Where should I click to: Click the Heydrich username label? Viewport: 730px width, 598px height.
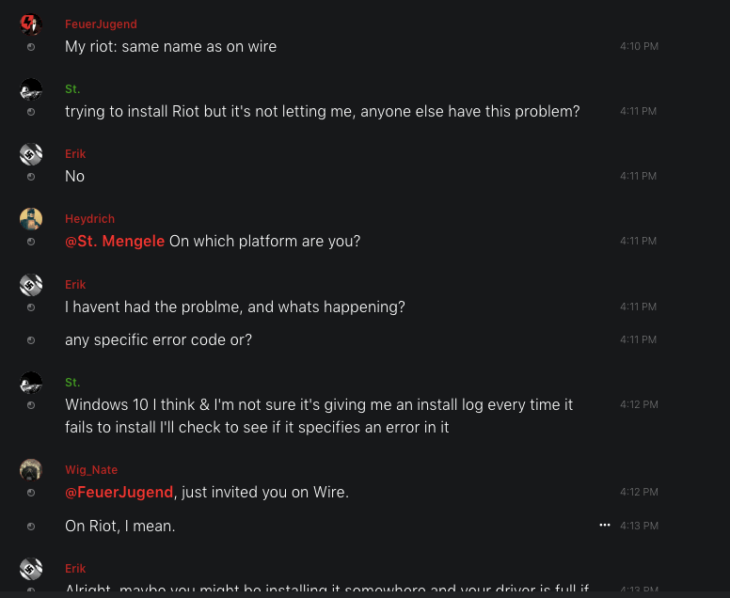(89, 219)
